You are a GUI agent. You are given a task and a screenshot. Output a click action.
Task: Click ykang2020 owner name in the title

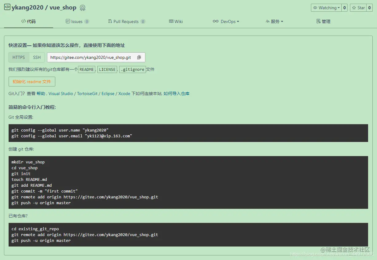(27, 8)
